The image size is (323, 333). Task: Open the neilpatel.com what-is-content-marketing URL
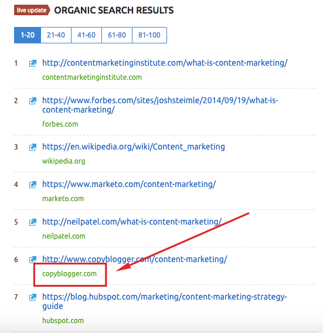pyautogui.click(x=132, y=222)
